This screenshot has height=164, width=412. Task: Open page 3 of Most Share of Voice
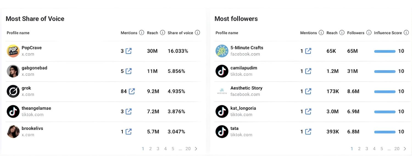(158, 148)
